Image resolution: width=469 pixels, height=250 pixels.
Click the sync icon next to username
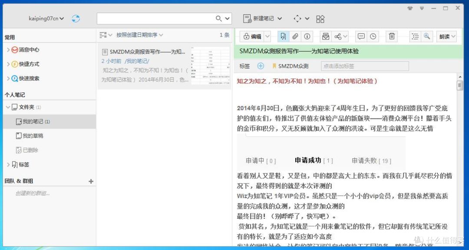tap(76, 19)
